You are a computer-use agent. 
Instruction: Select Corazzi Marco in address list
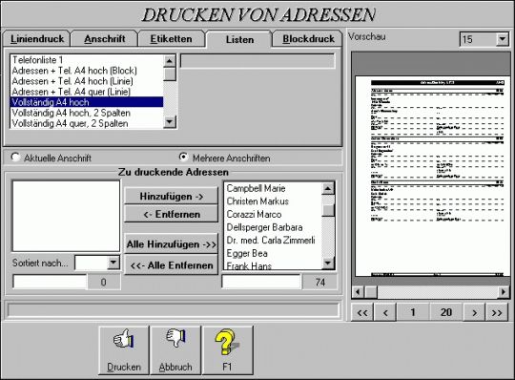point(273,214)
